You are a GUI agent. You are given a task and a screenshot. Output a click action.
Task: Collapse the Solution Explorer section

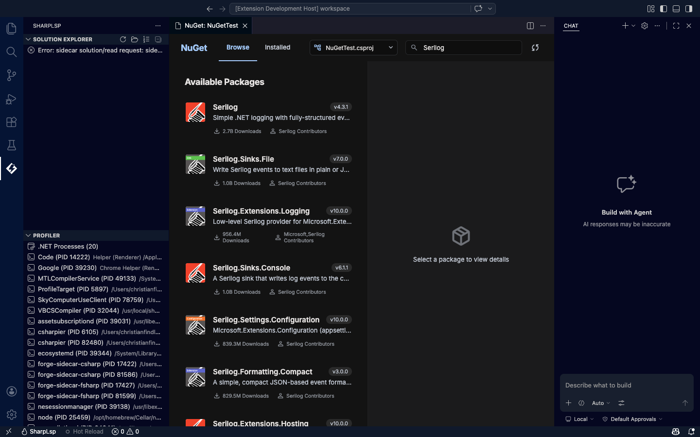point(28,39)
